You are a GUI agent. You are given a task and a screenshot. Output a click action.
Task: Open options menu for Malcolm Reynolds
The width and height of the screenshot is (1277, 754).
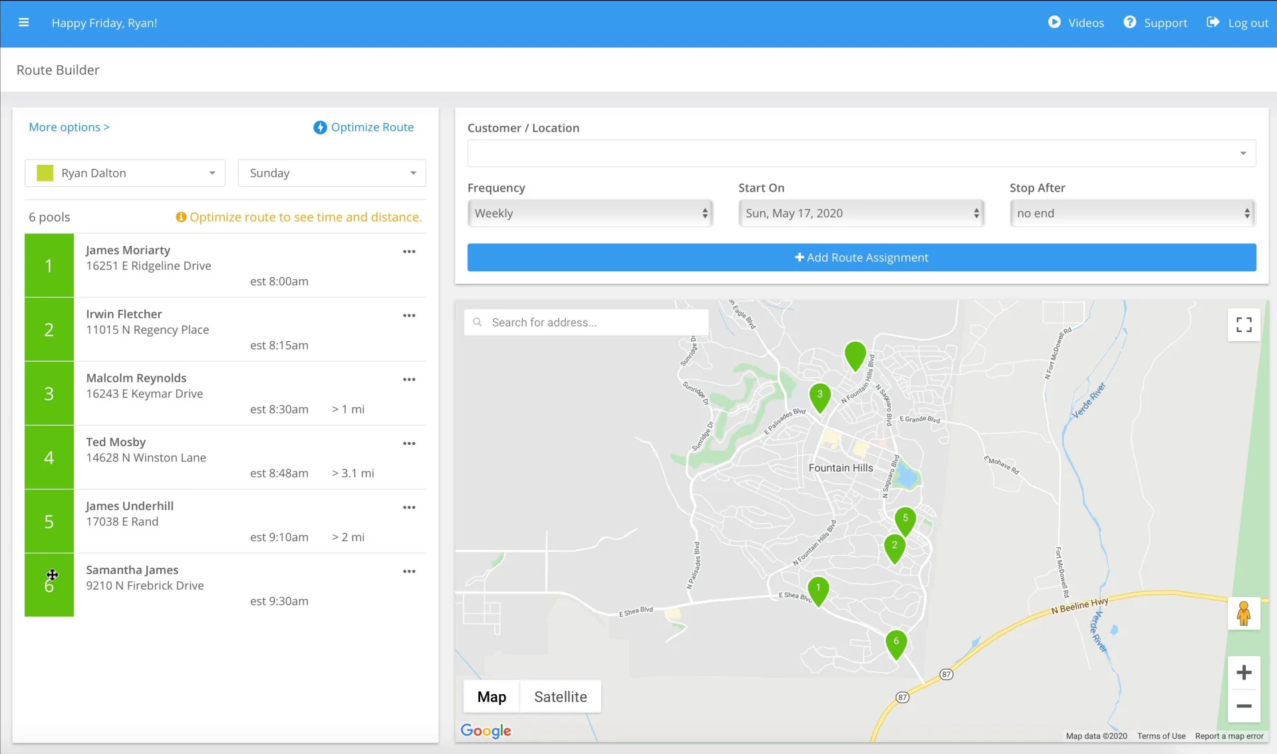[409, 379]
